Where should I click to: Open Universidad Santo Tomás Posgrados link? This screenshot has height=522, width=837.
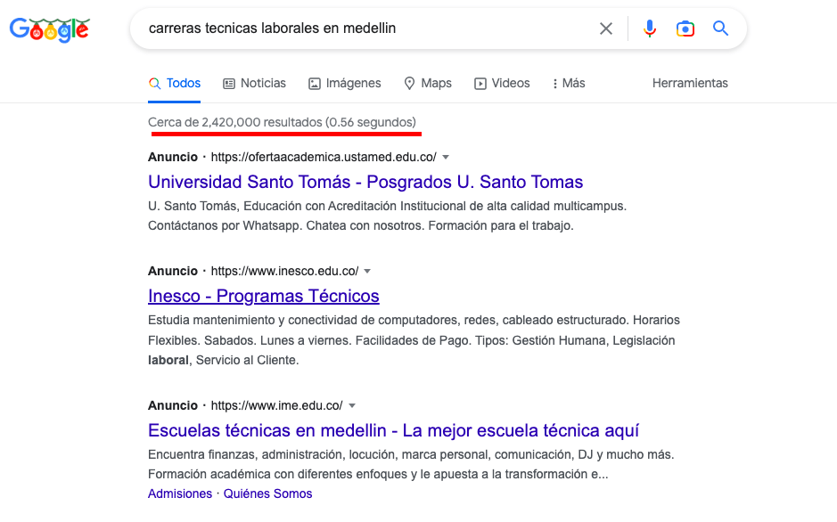tap(365, 182)
